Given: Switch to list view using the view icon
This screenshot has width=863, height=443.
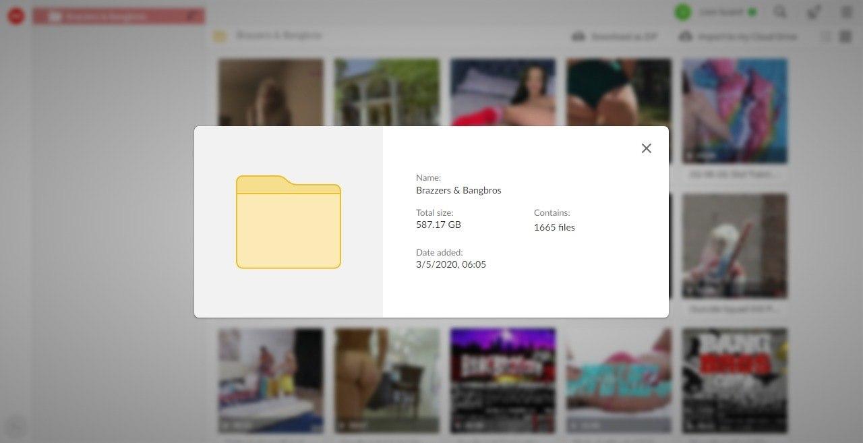Looking at the screenshot, I should 826,36.
